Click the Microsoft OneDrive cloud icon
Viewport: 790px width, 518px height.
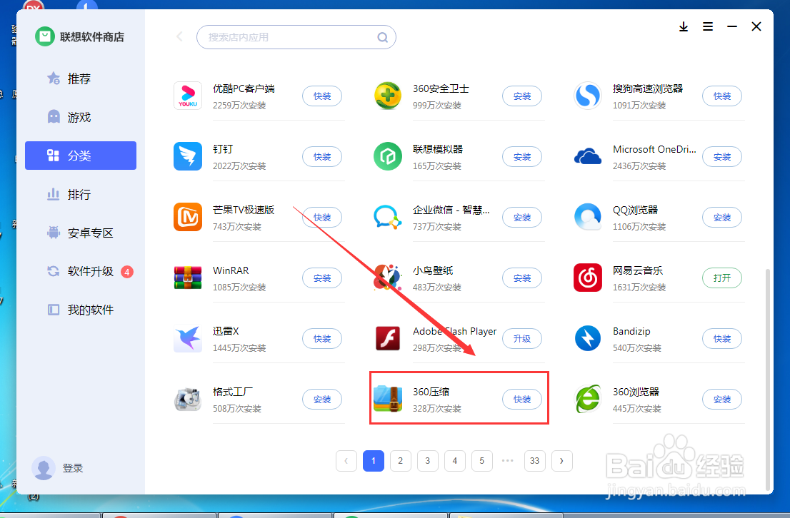click(587, 156)
